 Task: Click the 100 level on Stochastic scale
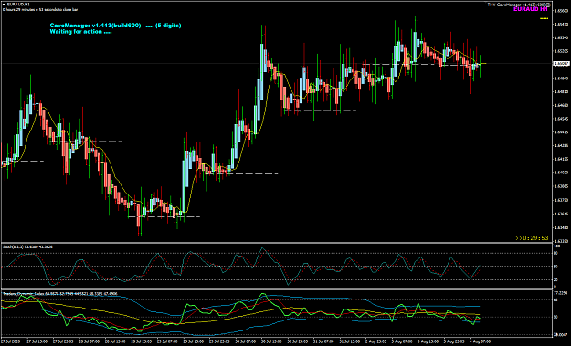coord(556,246)
